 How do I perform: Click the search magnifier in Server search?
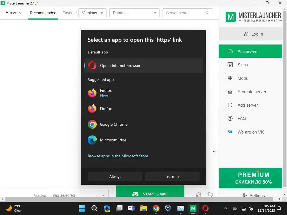[207, 13]
